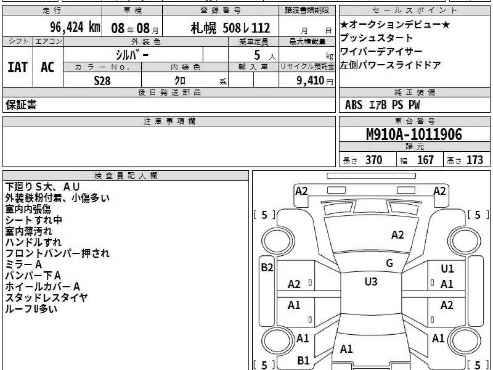Screen dimensions: 493x370
Task: Click the seating capacity value 5人
Action: click(265, 55)
